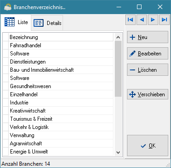Go to previous record arrow
Image resolution: width=171 pixels, height=168 pixels.
click(x=142, y=20)
